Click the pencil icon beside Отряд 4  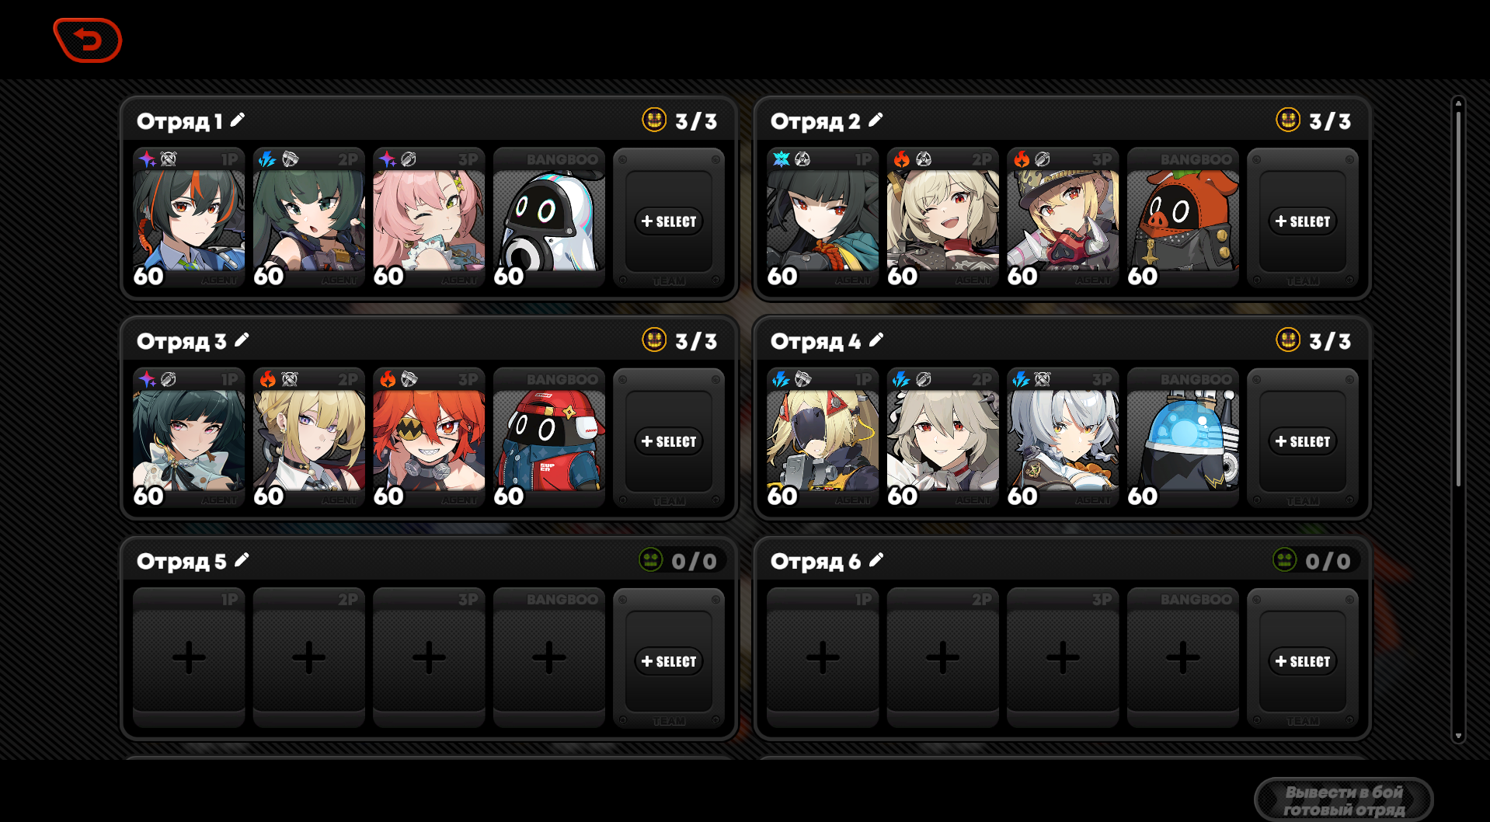(876, 340)
